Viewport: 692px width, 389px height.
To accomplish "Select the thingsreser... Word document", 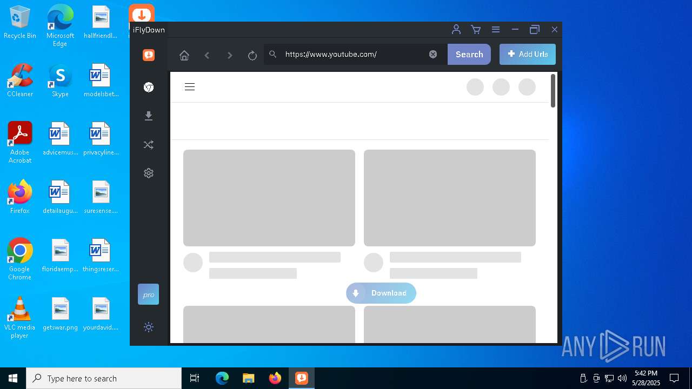I will (x=101, y=255).
